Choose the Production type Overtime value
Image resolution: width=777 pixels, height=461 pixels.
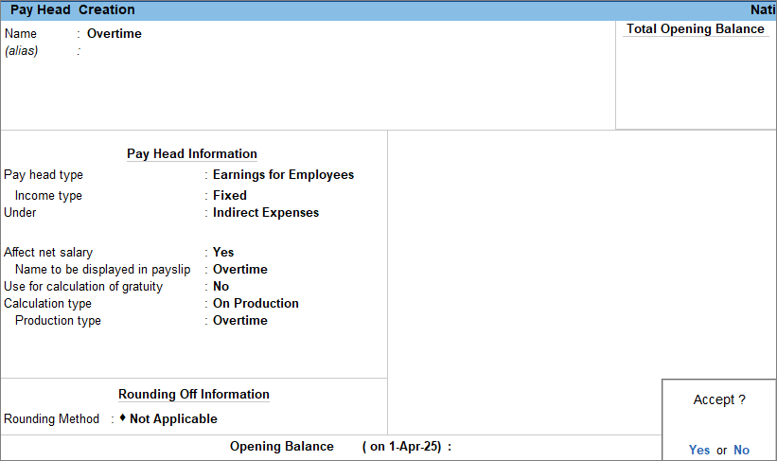[x=239, y=320]
